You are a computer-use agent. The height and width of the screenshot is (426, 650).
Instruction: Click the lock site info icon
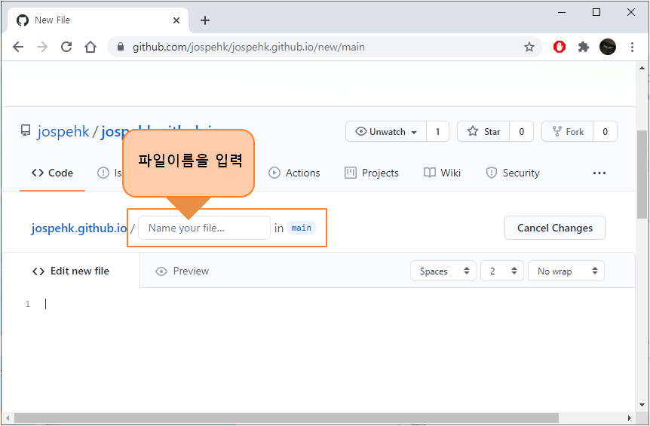(x=121, y=47)
